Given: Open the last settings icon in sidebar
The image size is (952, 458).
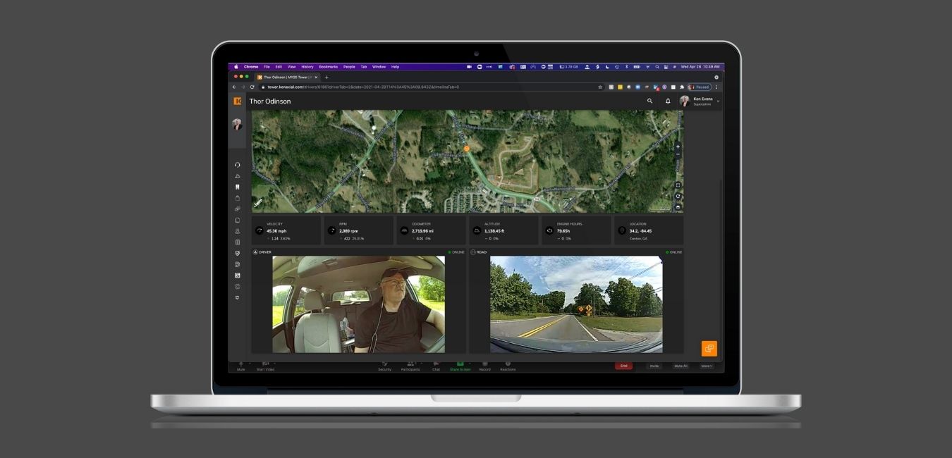Looking at the screenshot, I should click(x=238, y=297).
